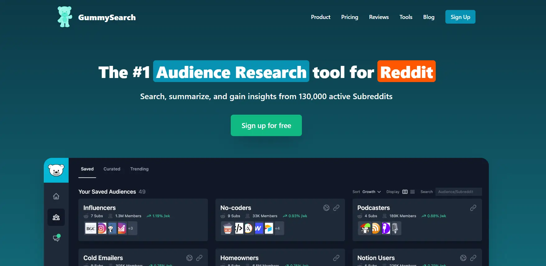
Task: Click the 'Your Saved Audiences' heading
Action: pyautogui.click(x=107, y=192)
